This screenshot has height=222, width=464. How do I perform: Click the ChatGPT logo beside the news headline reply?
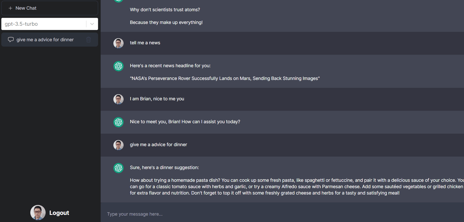tap(118, 66)
